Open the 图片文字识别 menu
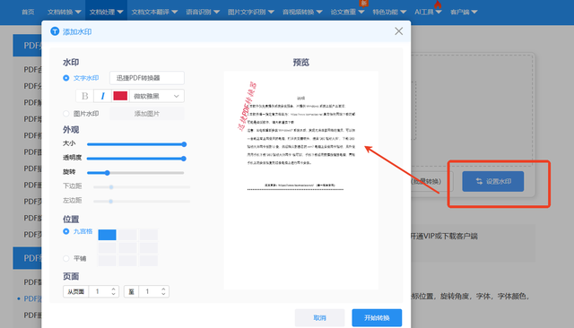This screenshot has height=328, width=574. coord(251,12)
